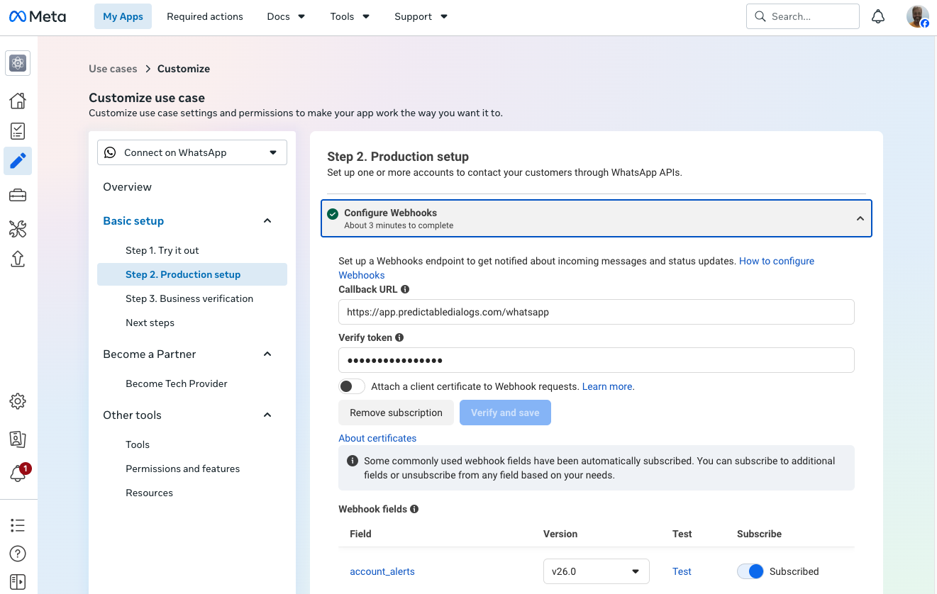The image size is (937, 594).
Task: Open Step 3. Business verification
Action: pyautogui.click(x=189, y=298)
